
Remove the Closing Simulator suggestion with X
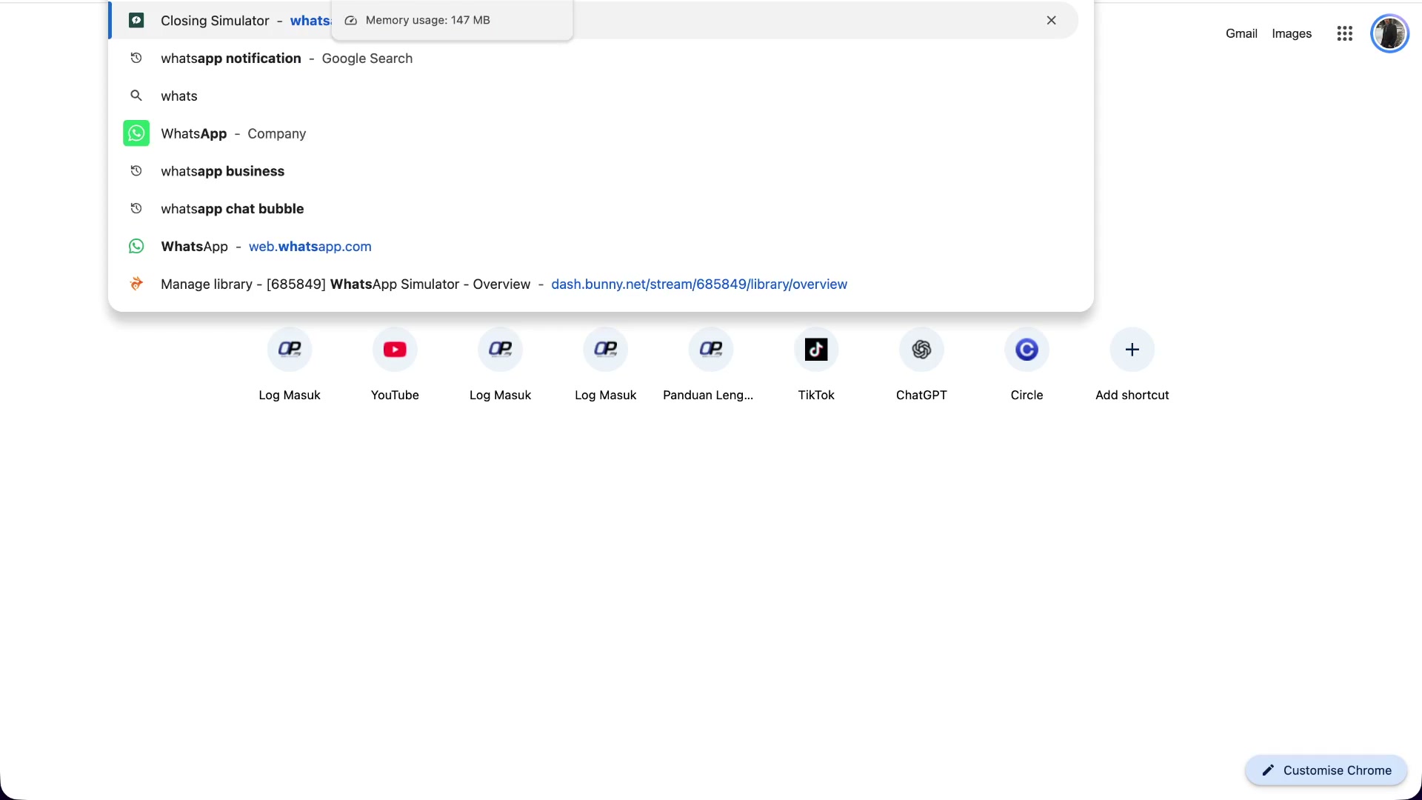click(1051, 21)
